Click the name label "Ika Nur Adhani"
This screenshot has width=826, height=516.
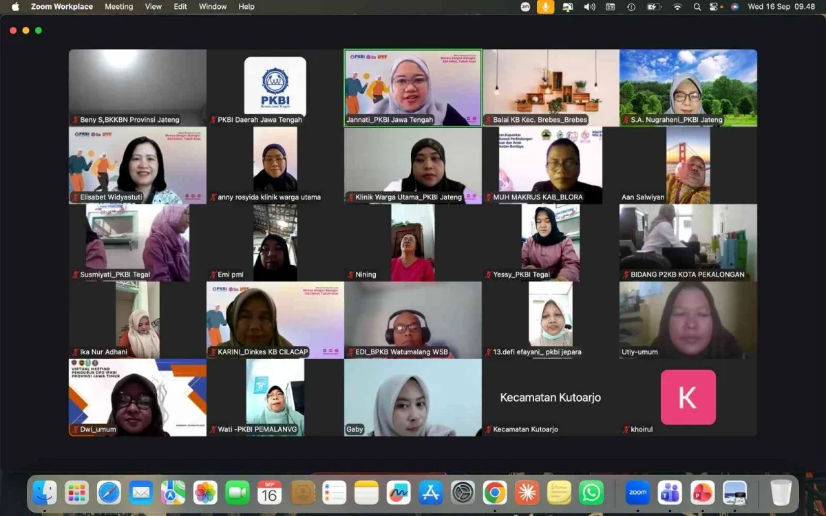[103, 352]
